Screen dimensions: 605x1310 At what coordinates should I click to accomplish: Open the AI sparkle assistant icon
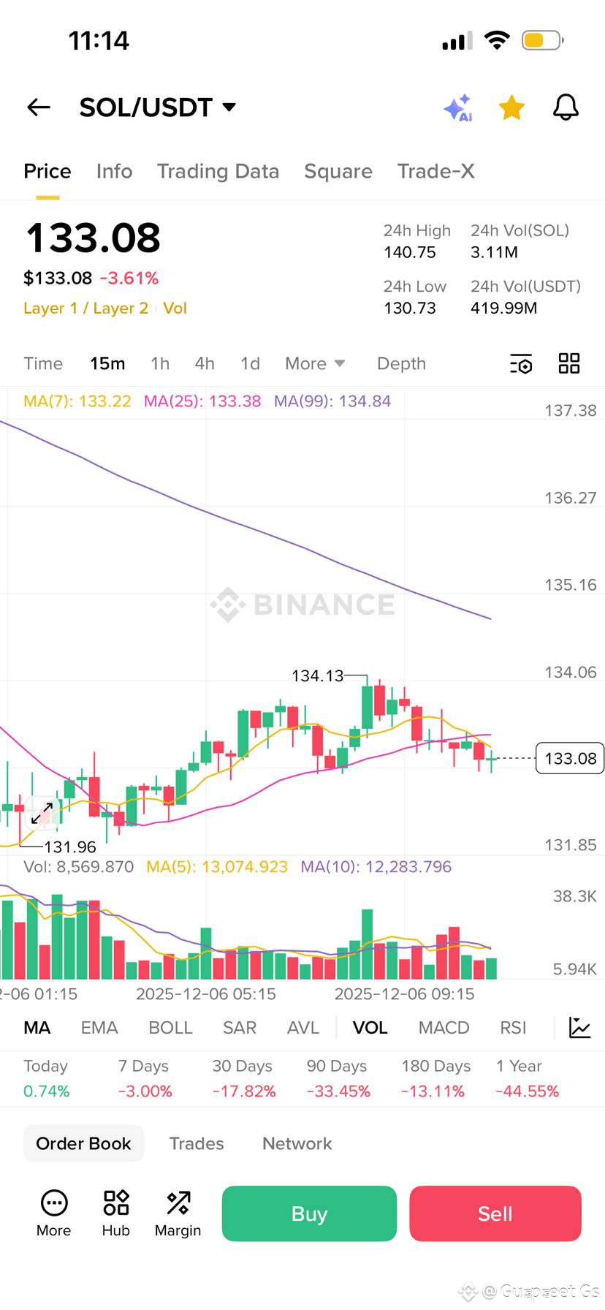tap(458, 108)
